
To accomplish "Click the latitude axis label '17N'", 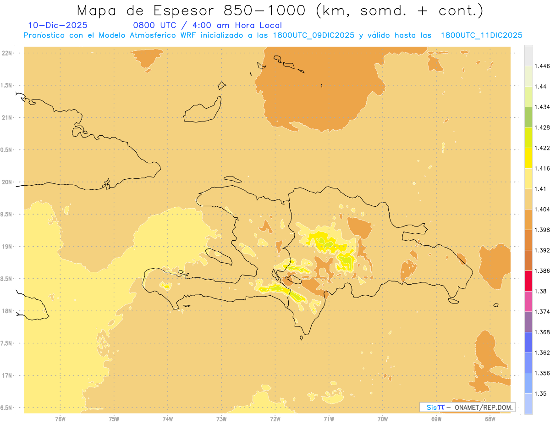I will [7, 376].
